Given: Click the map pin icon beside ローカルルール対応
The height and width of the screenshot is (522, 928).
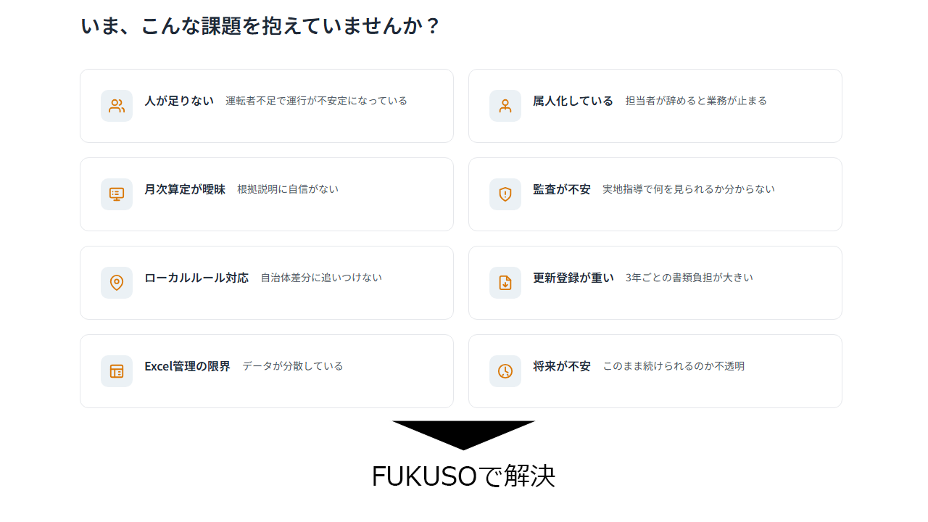Looking at the screenshot, I should click(116, 283).
